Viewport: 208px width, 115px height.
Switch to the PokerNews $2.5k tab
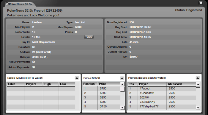click(x=21, y=4)
